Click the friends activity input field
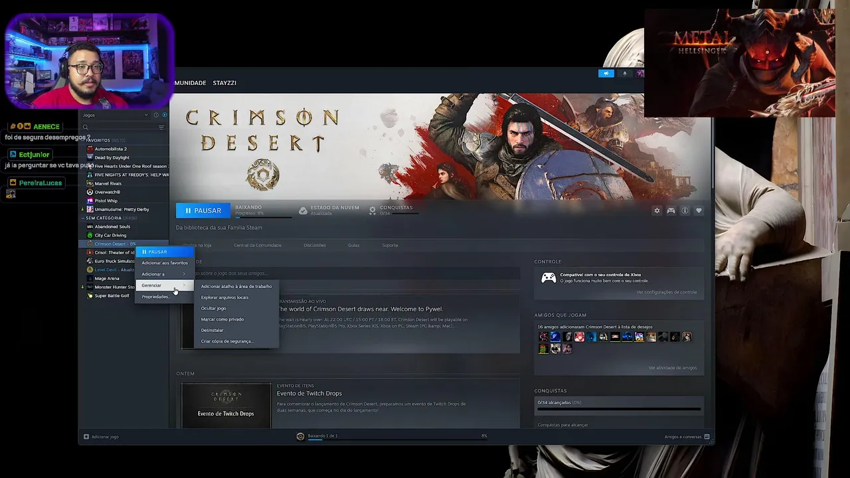 click(x=348, y=273)
